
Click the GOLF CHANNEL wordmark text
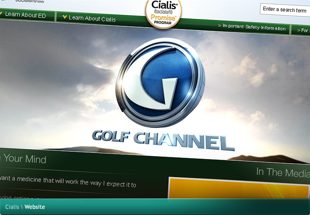point(163,140)
